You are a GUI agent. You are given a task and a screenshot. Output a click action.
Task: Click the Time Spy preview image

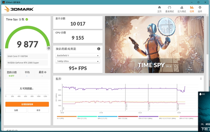[154, 45]
